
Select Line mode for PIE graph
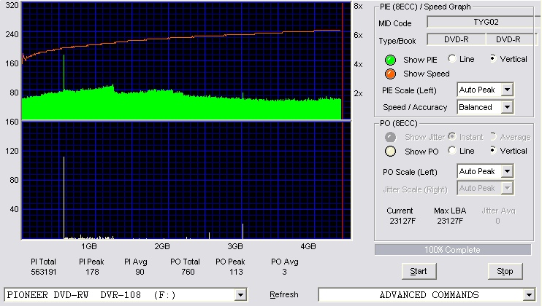click(451, 58)
